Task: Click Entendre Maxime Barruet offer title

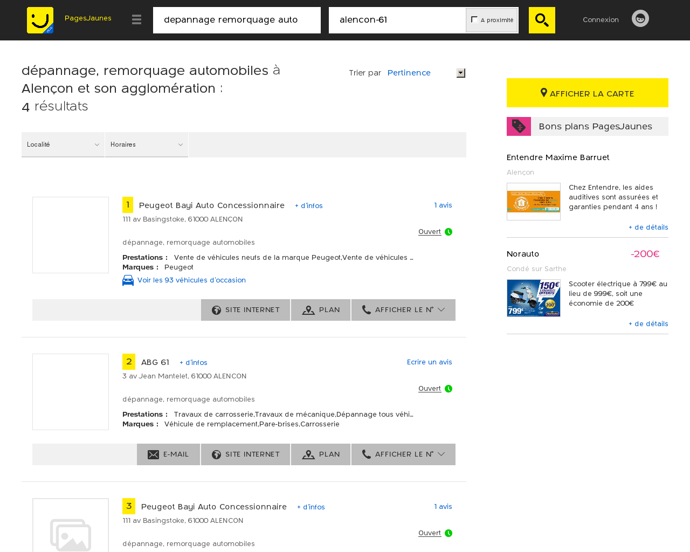Action: tap(558, 157)
